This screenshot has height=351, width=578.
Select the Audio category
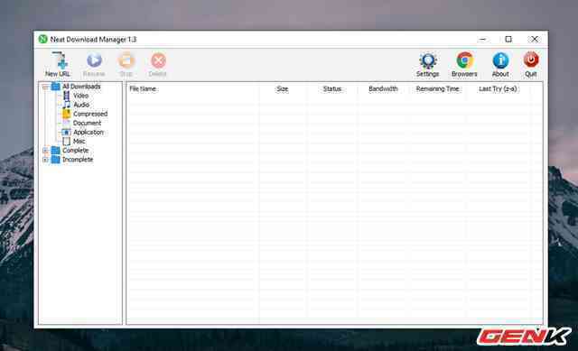click(x=81, y=105)
